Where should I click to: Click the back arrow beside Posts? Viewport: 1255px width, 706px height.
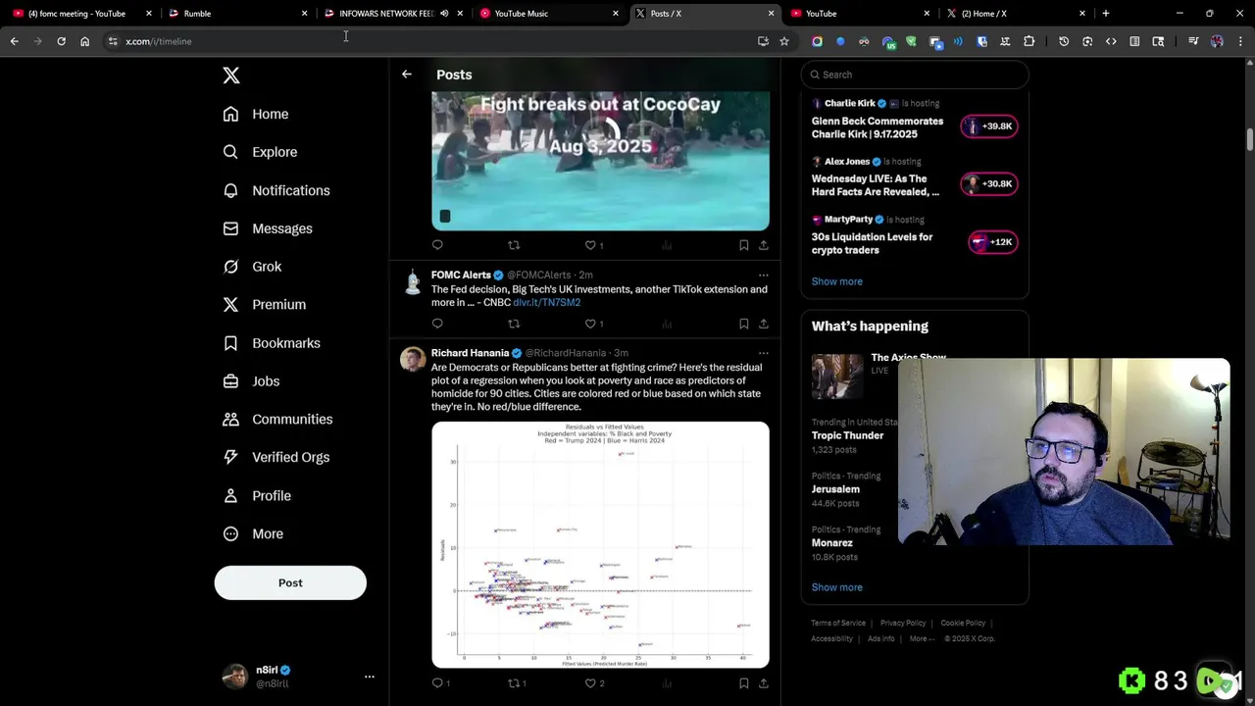[406, 75]
